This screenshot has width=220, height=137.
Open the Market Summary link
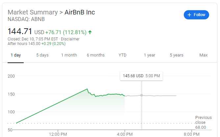(32, 12)
